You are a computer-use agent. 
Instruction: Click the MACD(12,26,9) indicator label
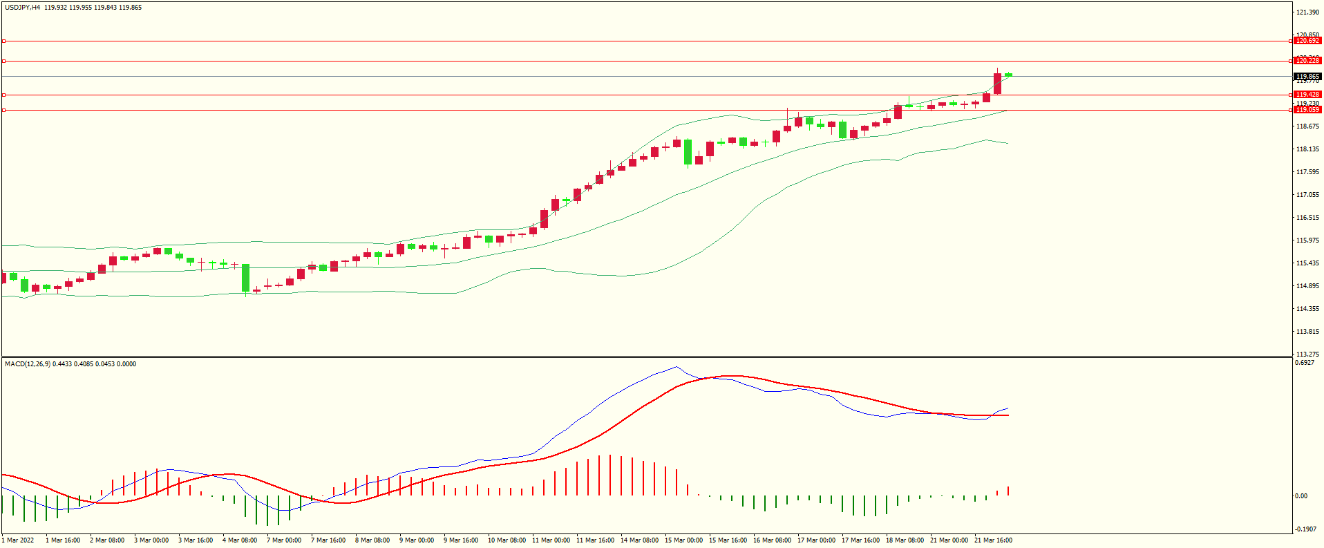(27, 364)
